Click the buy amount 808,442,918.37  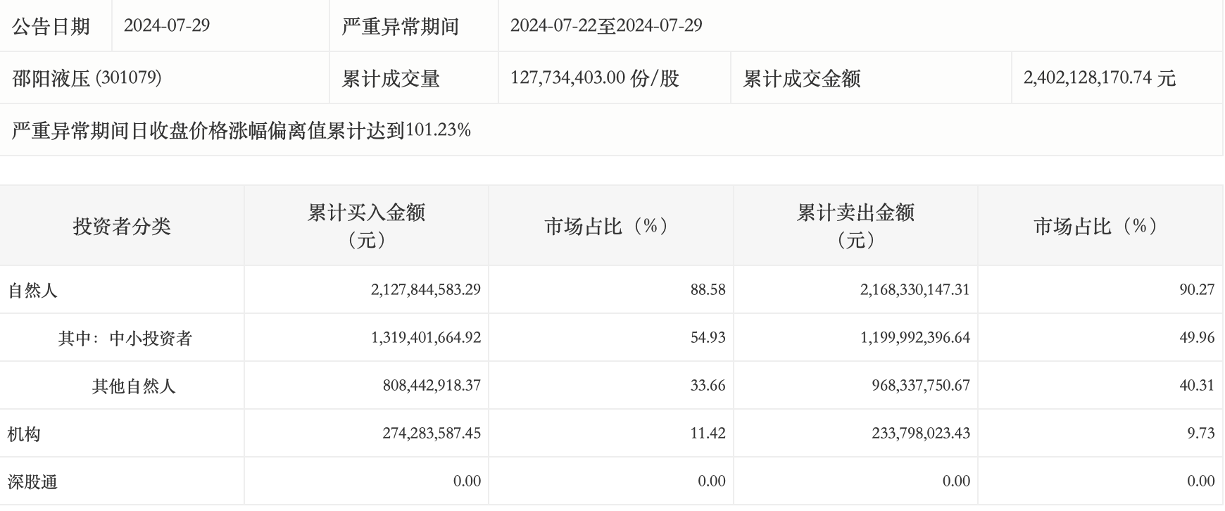[x=432, y=385]
